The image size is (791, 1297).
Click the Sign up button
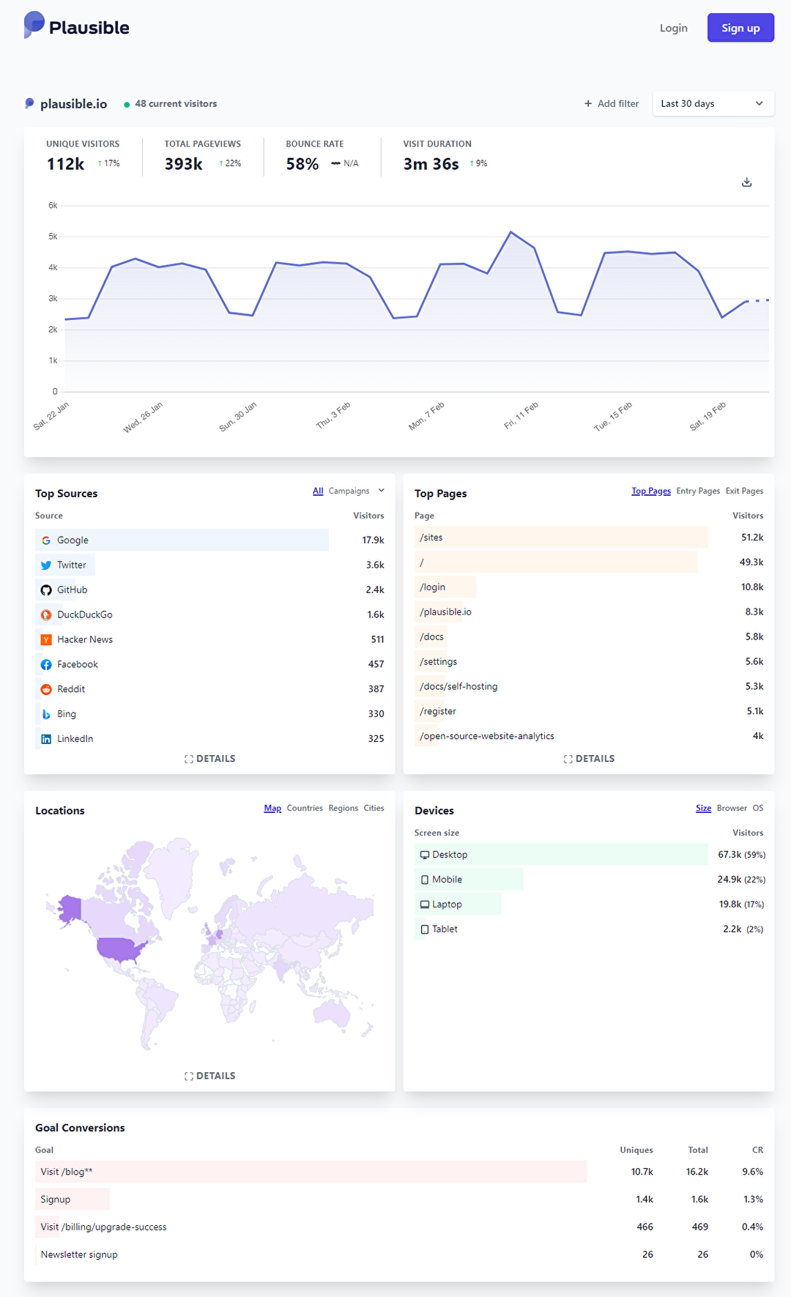point(740,28)
